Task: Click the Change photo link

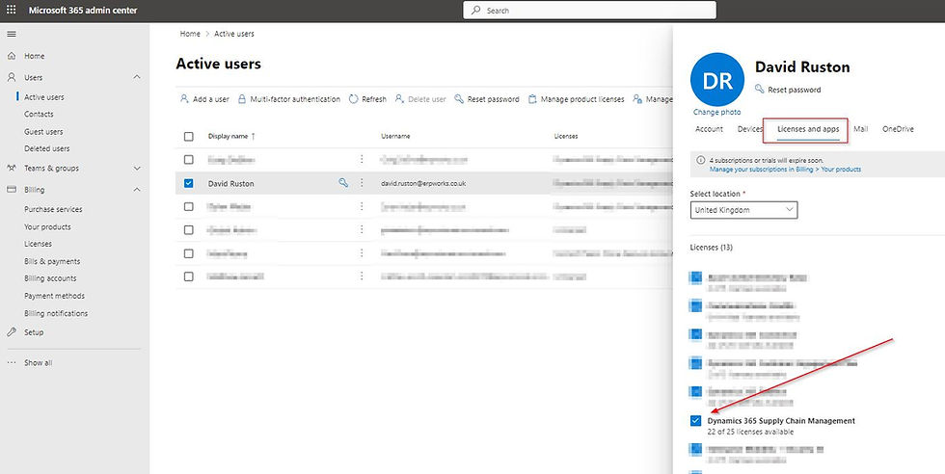Action: point(716,112)
